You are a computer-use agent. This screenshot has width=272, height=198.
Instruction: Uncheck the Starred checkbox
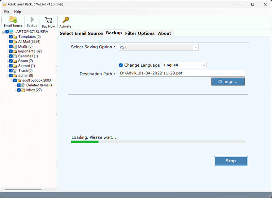click(x=11, y=66)
